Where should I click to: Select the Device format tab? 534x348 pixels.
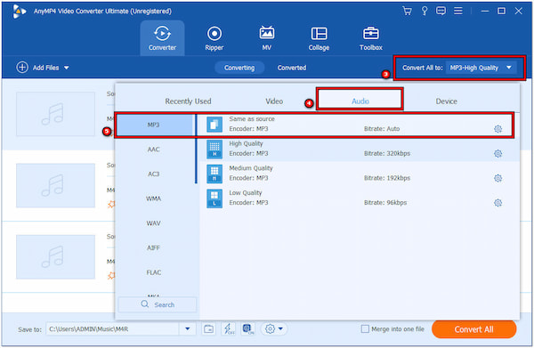(446, 101)
